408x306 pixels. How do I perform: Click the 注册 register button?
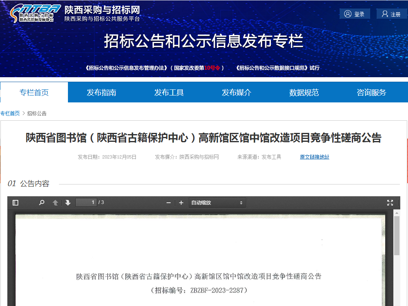click(x=391, y=14)
